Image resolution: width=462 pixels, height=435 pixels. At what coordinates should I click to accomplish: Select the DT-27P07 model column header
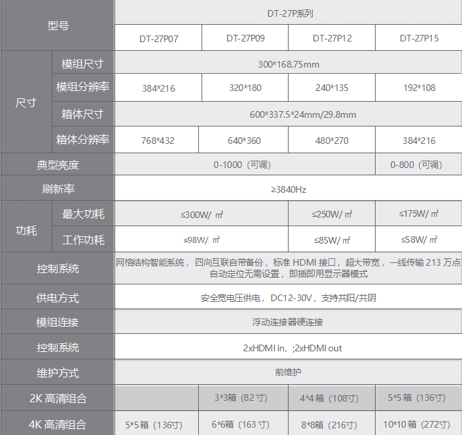coord(159,38)
